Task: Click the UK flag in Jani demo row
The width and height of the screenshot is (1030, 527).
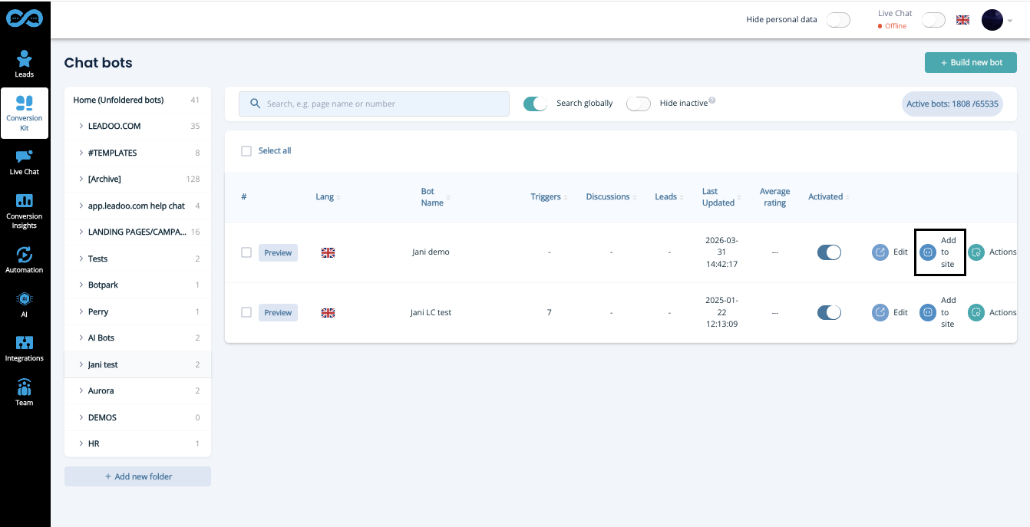Action: tap(328, 252)
